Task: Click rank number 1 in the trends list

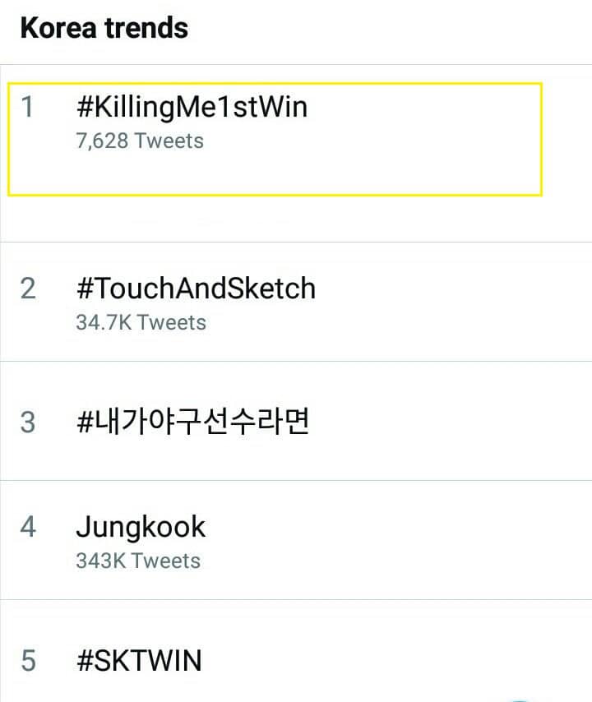Action: (28, 108)
